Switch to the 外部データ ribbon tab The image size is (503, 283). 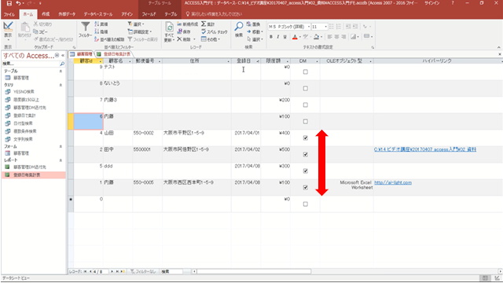click(67, 14)
